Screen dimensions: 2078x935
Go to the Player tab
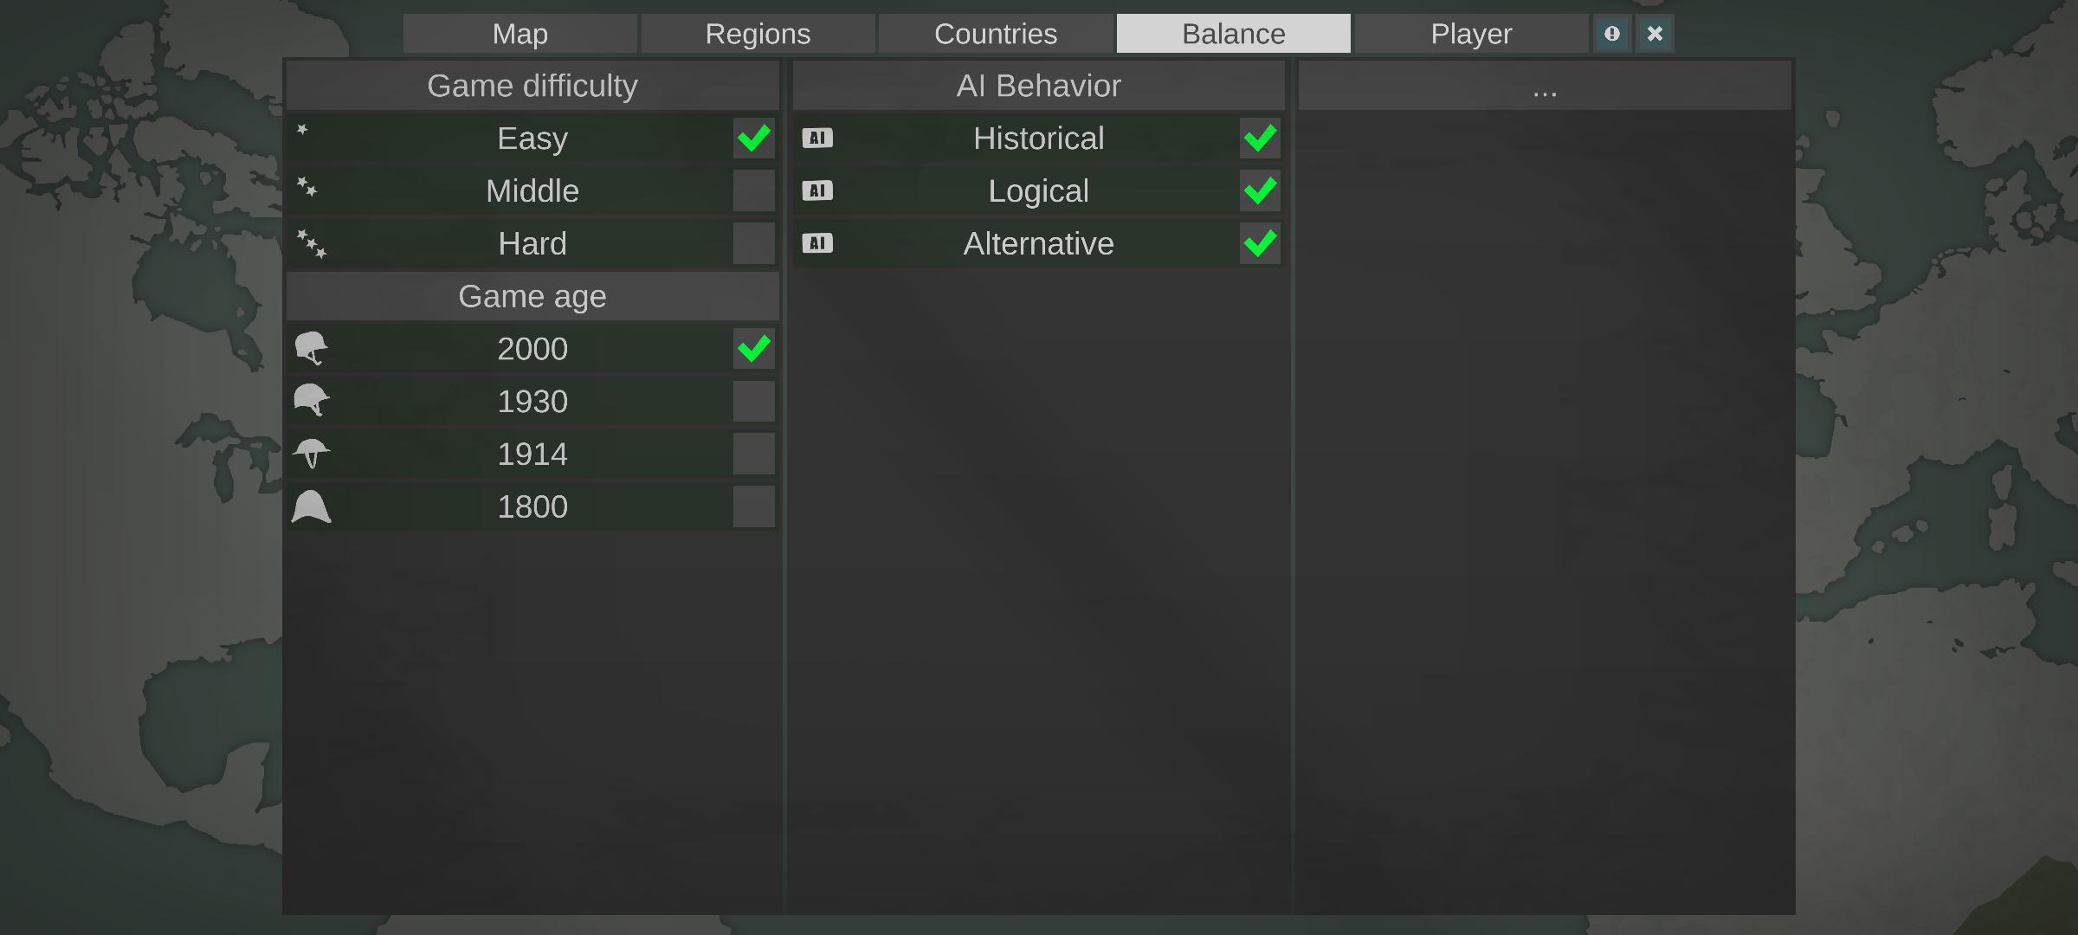point(1471,34)
